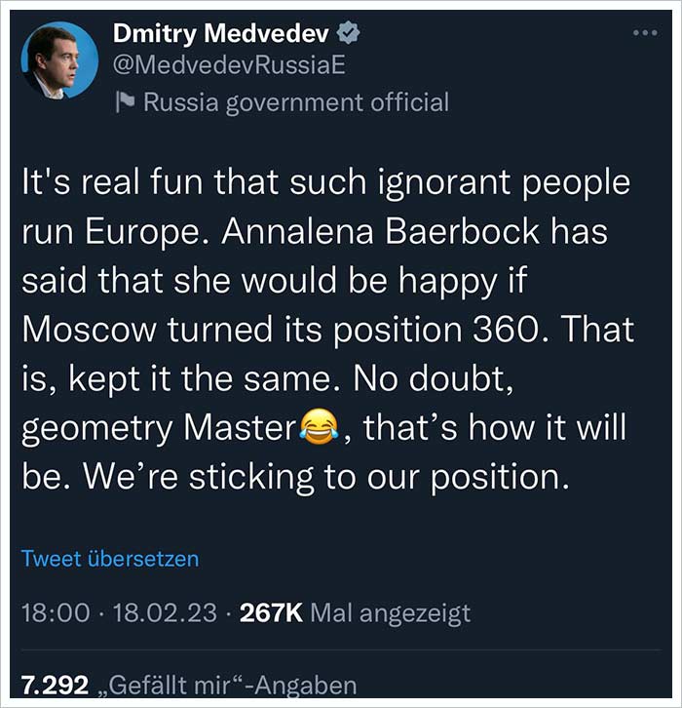Open the Dmitry Medvedev display name link
Image resolution: width=682 pixels, height=708 pixels.
click(x=221, y=34)
